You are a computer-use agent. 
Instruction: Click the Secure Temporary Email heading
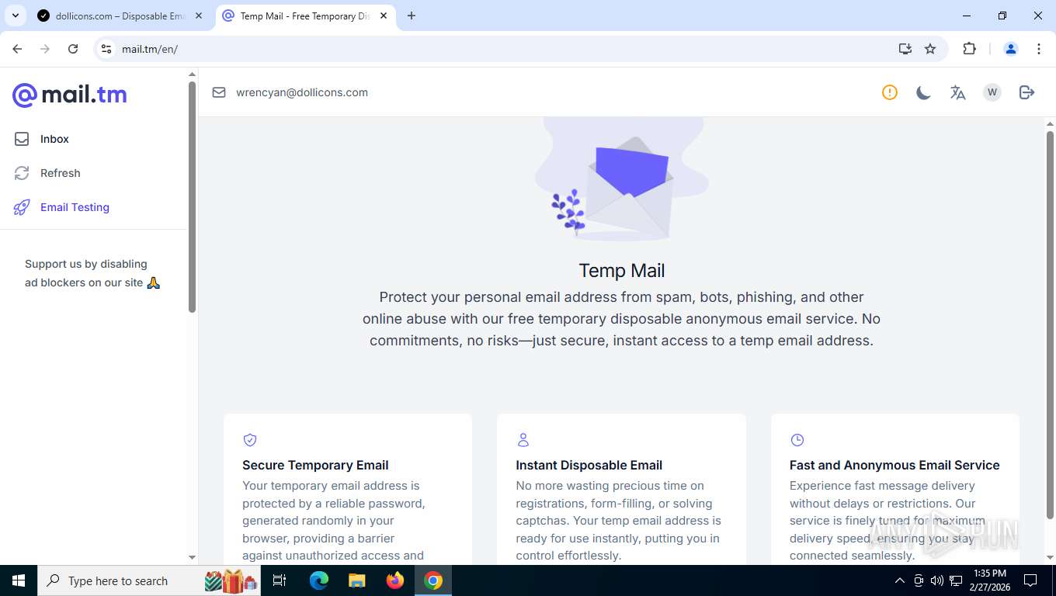coord(315,465)
